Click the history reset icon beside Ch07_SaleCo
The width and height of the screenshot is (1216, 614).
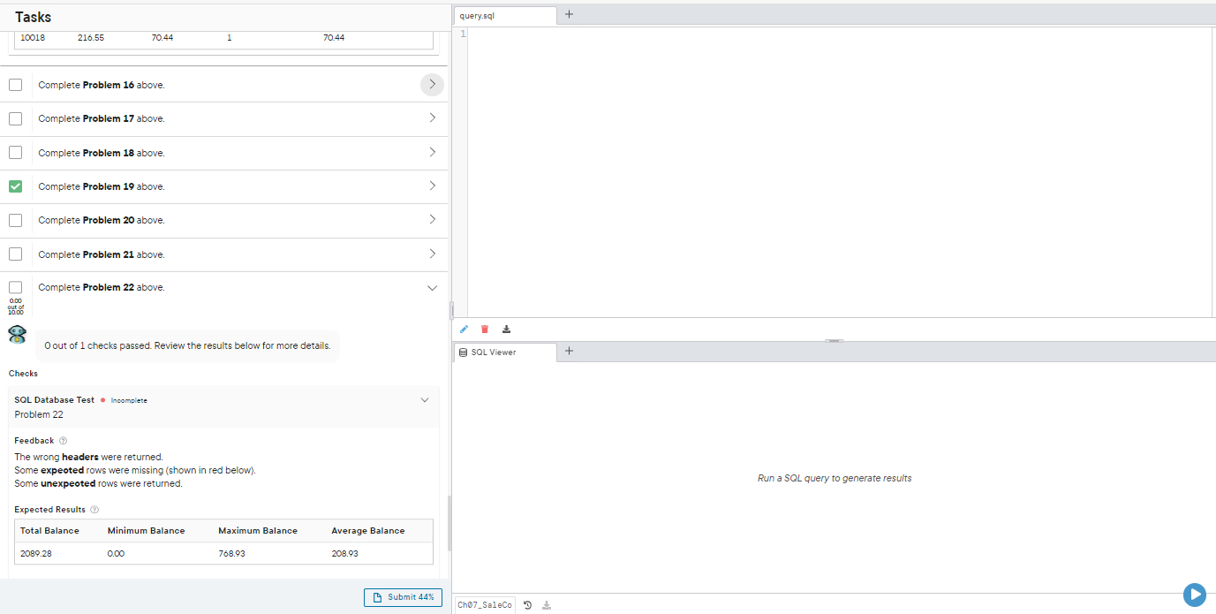(527, 605)
